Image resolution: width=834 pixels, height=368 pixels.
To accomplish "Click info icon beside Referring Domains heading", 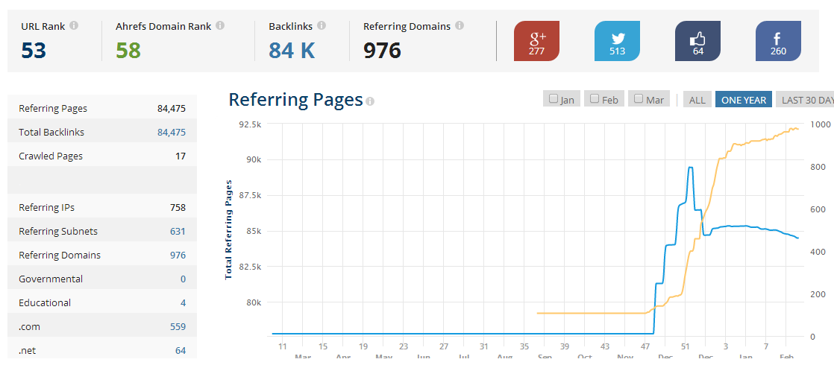I will 460,25.
